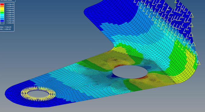Click the orange legend color swatch
The image size is (205, 112).
pos(2,6)
